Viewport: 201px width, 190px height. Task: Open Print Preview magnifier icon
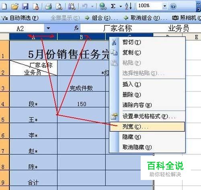click(59, 6)
